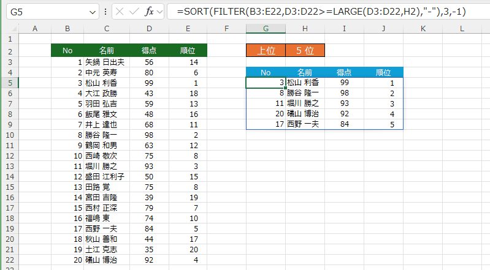This screenshot has height=270, width=490.
Task: Select the row 5 header
Action: [x=10, y=83]
